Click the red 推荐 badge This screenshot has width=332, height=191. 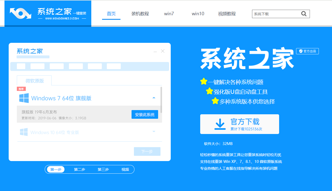click(21, 89)
